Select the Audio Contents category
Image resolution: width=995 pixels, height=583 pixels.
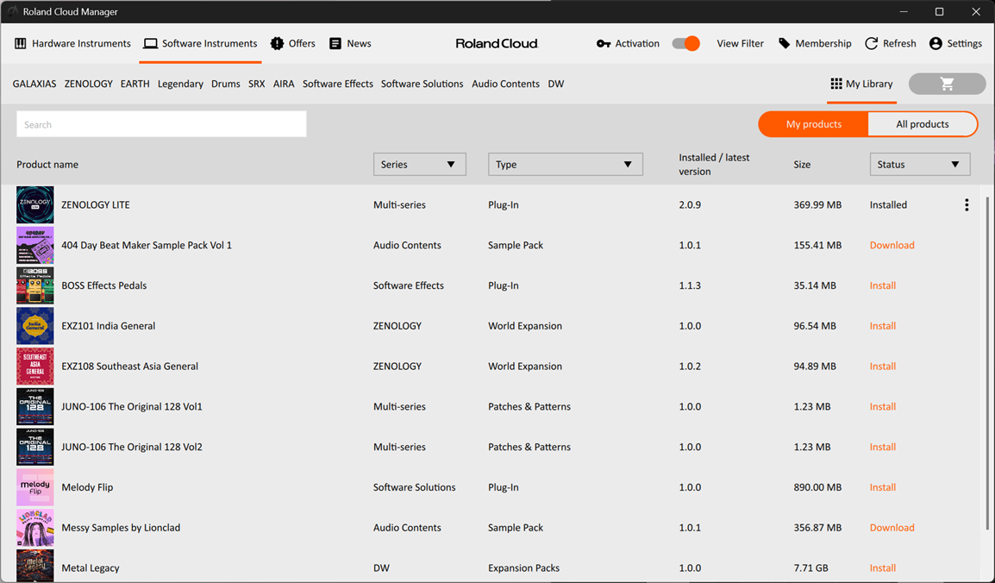pos(506,84)
